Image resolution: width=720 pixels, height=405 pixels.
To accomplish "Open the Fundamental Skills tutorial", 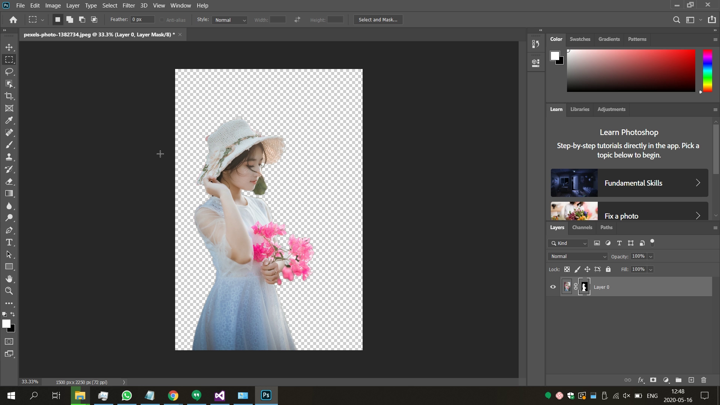I will 628,183.
